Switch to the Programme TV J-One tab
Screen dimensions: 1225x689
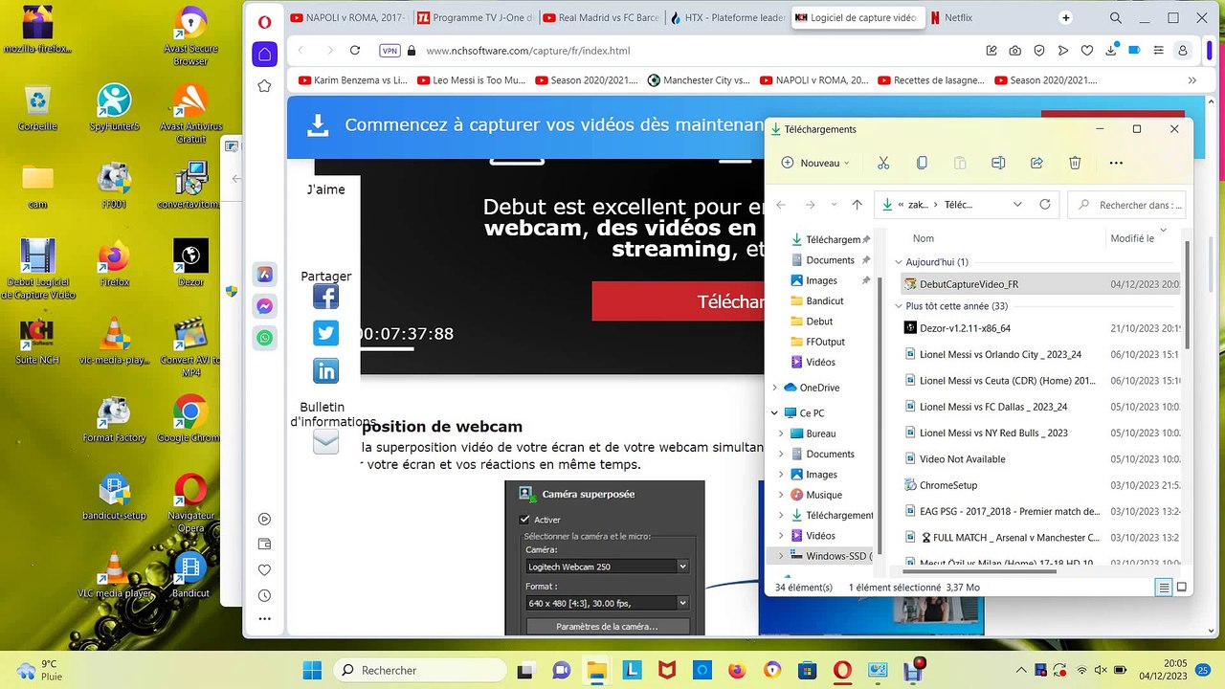pos(475,18)
